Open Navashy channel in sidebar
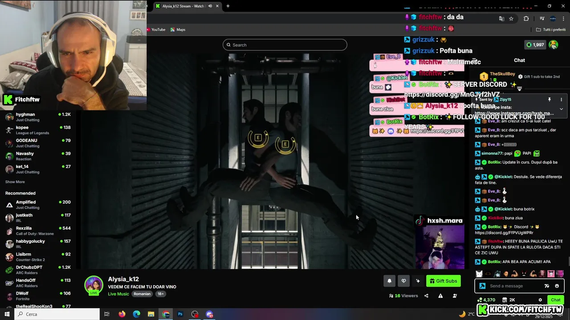The height and width of the screenshot is (320, 570). coord(38,156)
